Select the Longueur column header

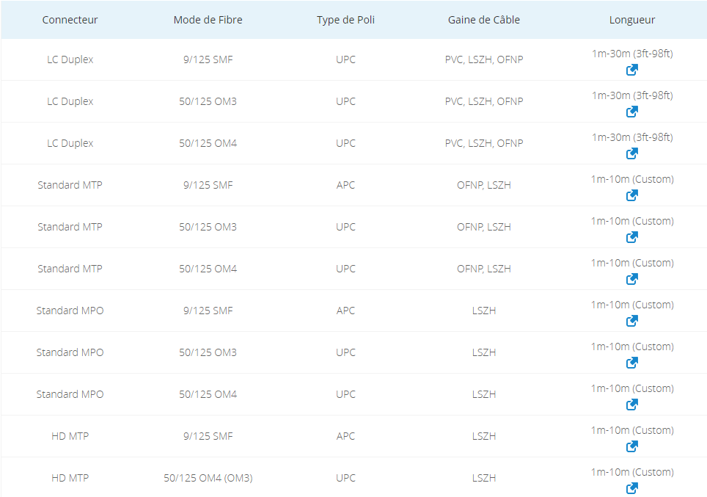click(631, 20)
